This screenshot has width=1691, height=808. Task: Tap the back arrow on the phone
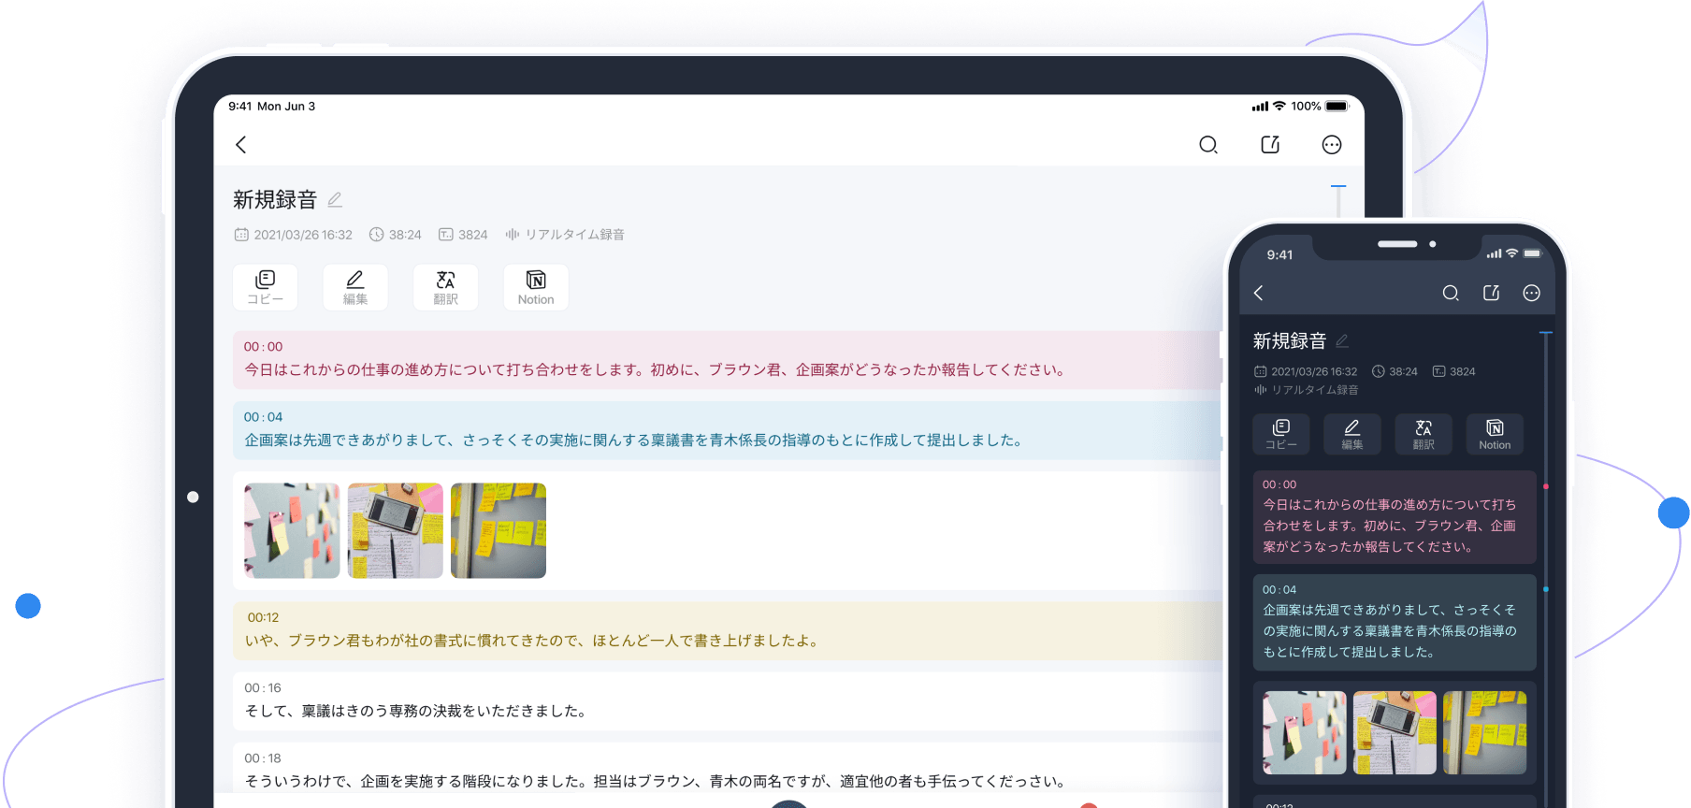point(1259,293)
